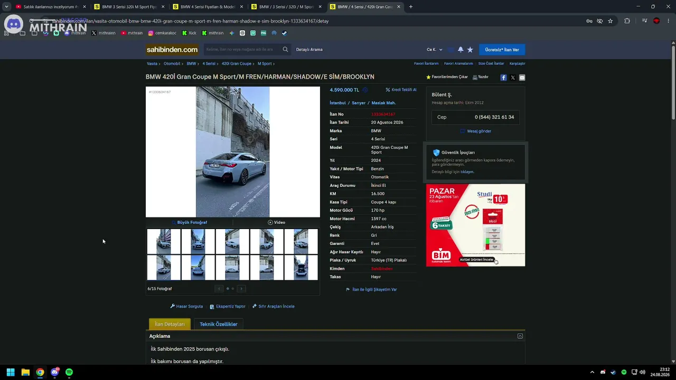Click the BİM Aktüel Ürünleri İncele ad button
The width and height of the screenshot is (676, 380).
[x=476, y=260]
